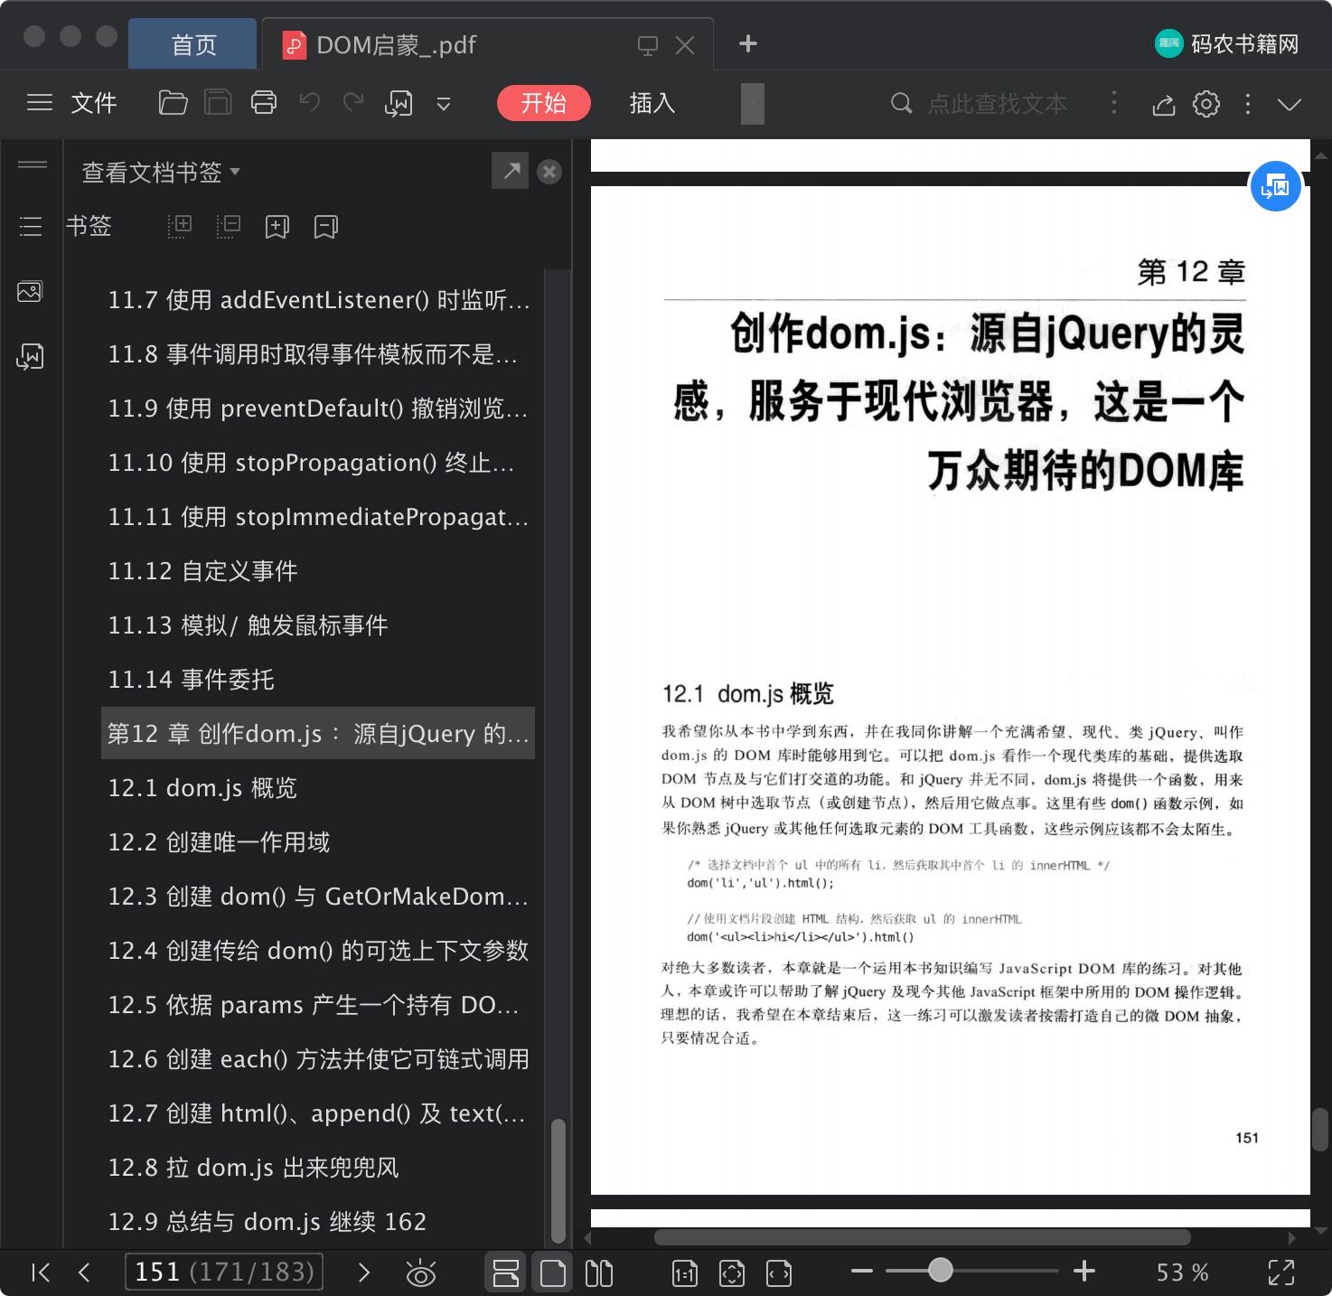Set zoom to actual size 1:1

coord(685,1273)
